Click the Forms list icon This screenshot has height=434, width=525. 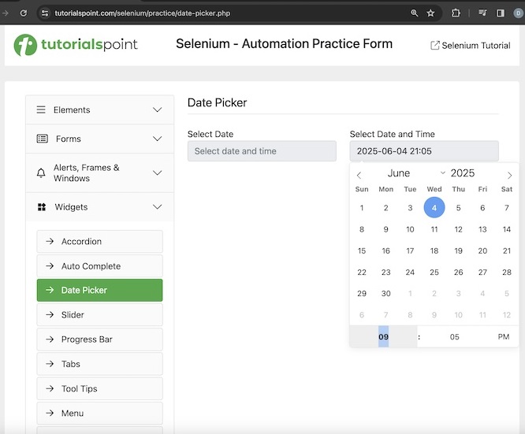tap(43, 139)
